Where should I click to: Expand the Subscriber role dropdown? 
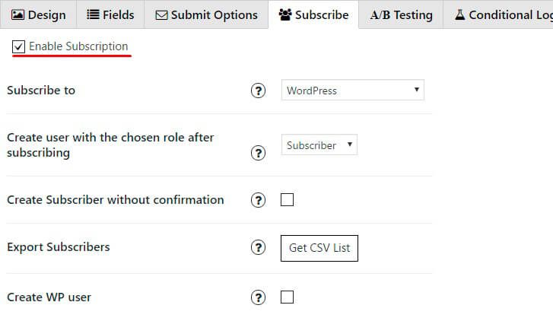point(319,145)
